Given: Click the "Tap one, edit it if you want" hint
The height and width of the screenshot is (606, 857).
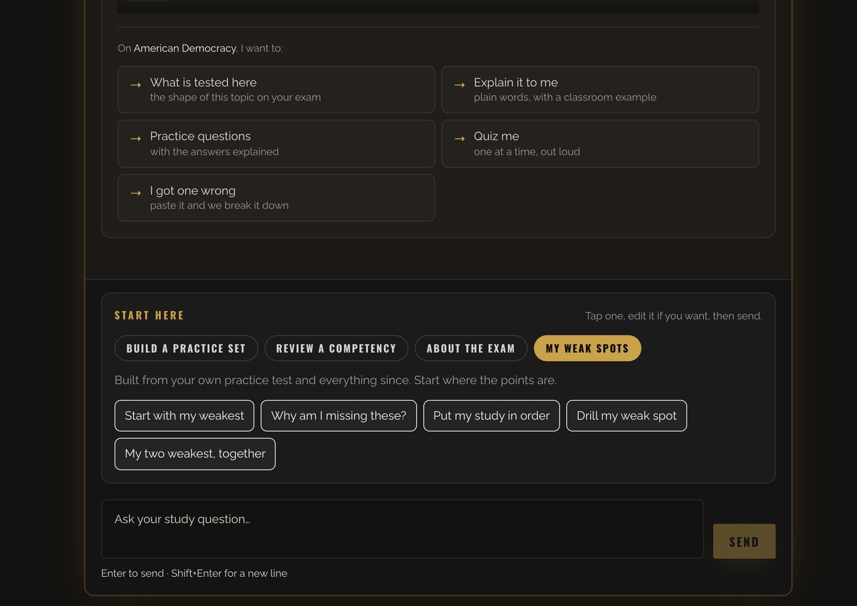Looking at the screenshot, I should pyautogui.click(x=674, y=316).
